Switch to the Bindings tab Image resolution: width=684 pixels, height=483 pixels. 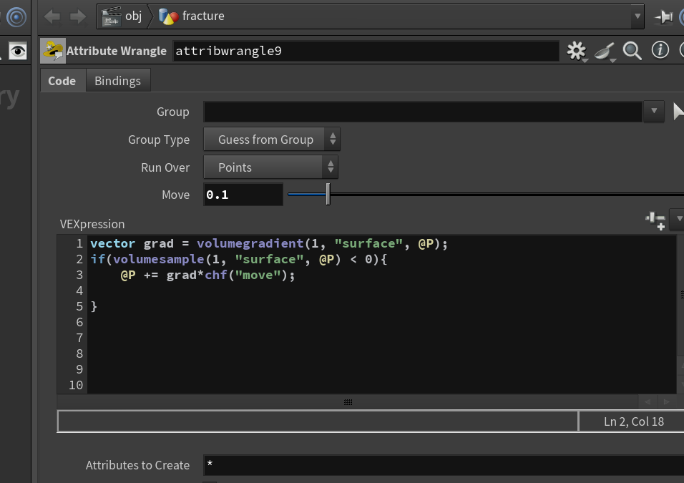[118, 81]
